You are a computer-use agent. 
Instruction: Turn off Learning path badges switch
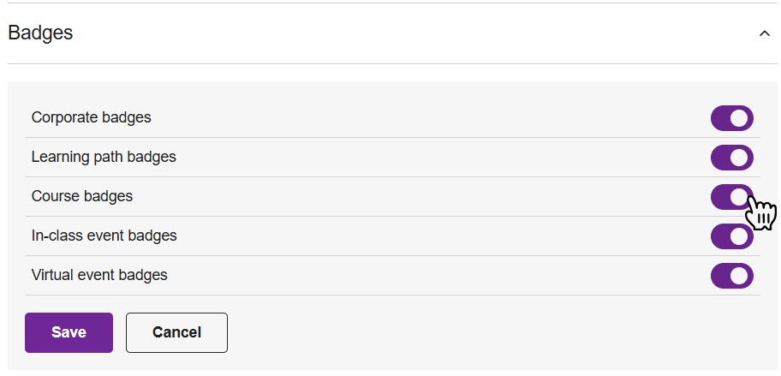pos(731,158)
